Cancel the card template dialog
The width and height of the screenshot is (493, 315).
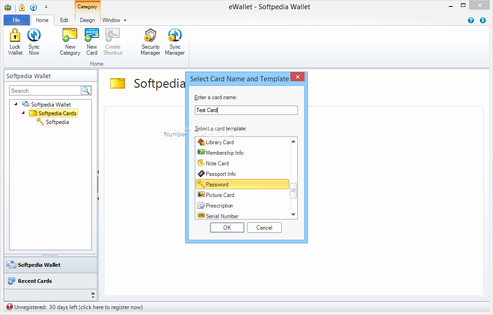click(x=264, y=228)
